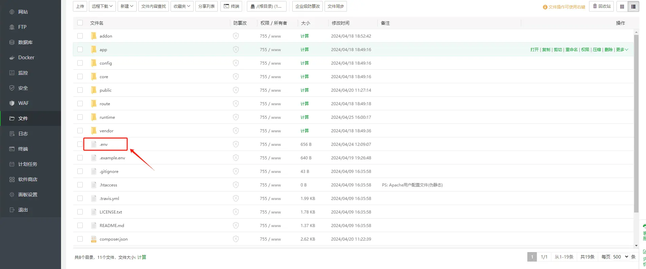Open the 回收站 recycle bin

click(601, 6)
